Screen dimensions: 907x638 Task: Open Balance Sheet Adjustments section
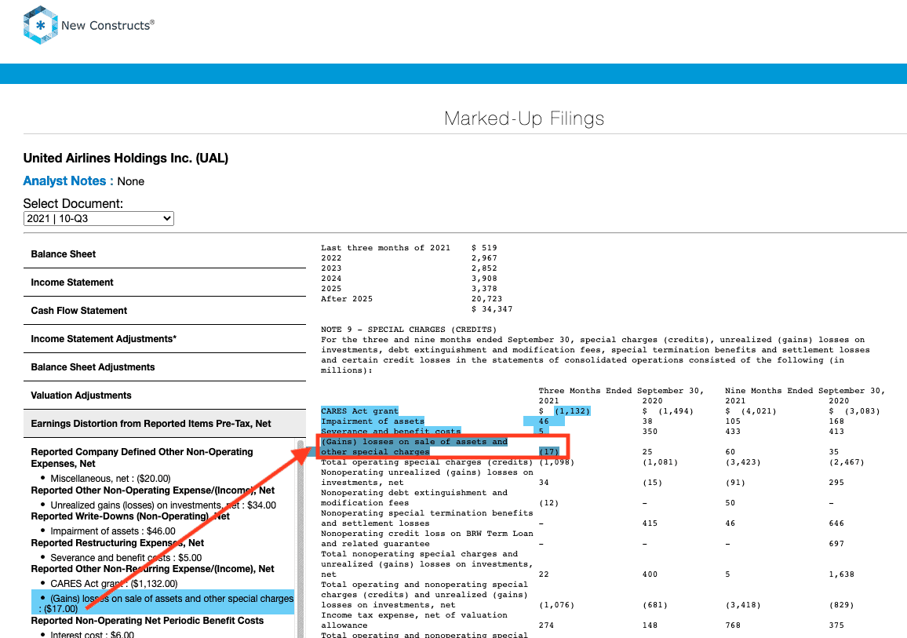pyautogui.click(x=164, y=367)
